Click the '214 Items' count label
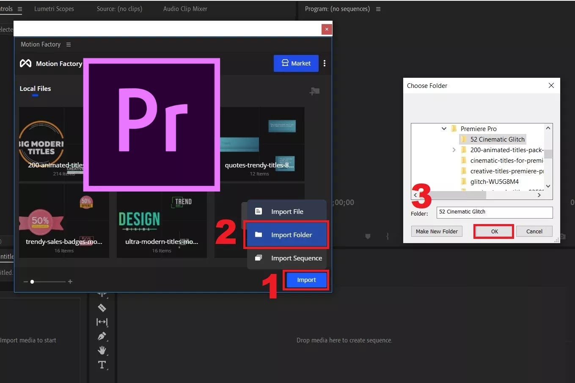575x383 pixels. tap(63, 174)
